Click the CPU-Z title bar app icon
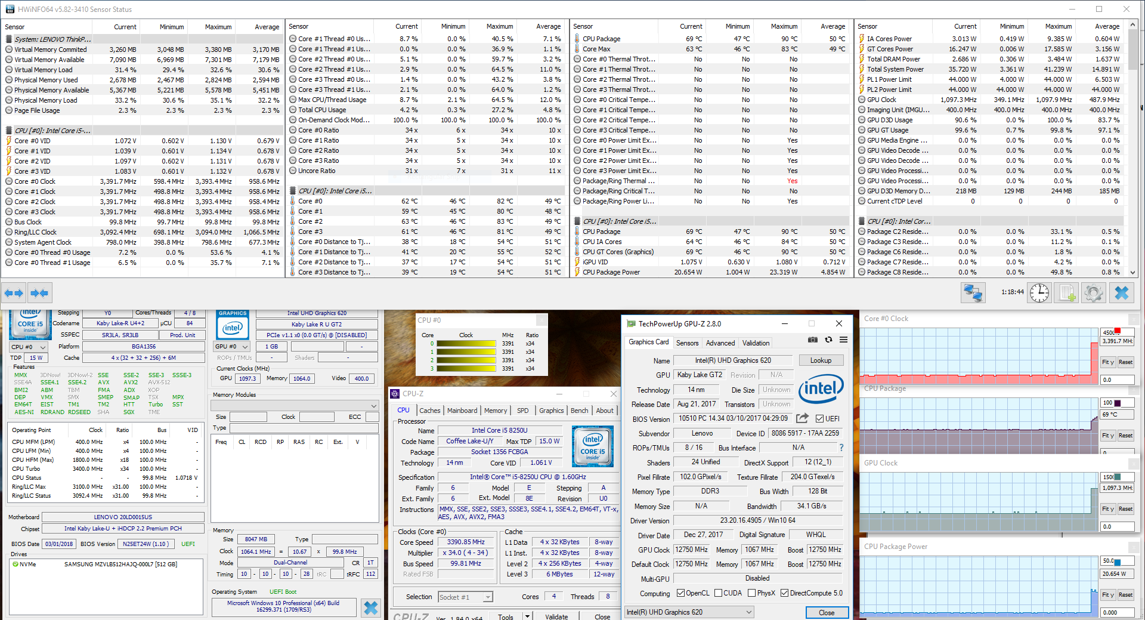The image size is (1145, 620). point(395,394)
